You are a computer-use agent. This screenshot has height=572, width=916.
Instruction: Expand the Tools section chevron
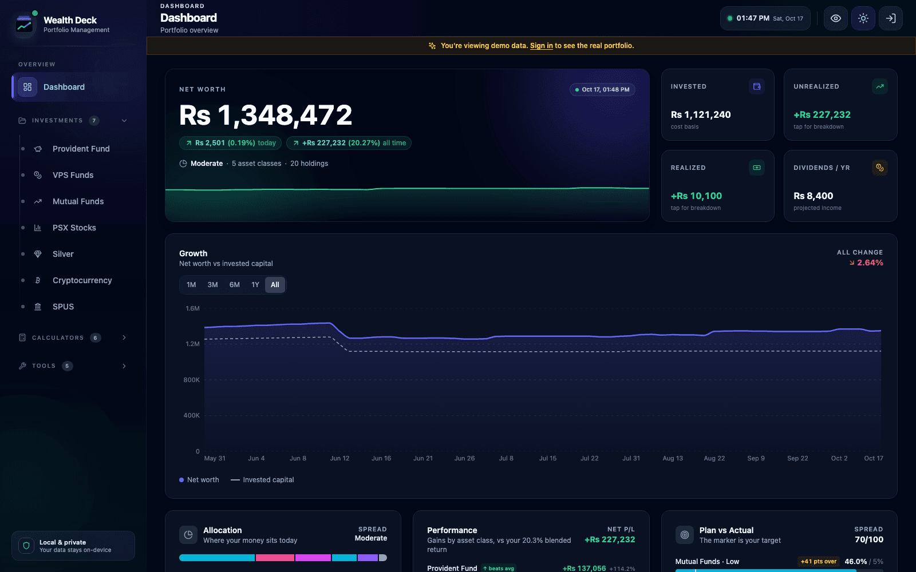124,366
